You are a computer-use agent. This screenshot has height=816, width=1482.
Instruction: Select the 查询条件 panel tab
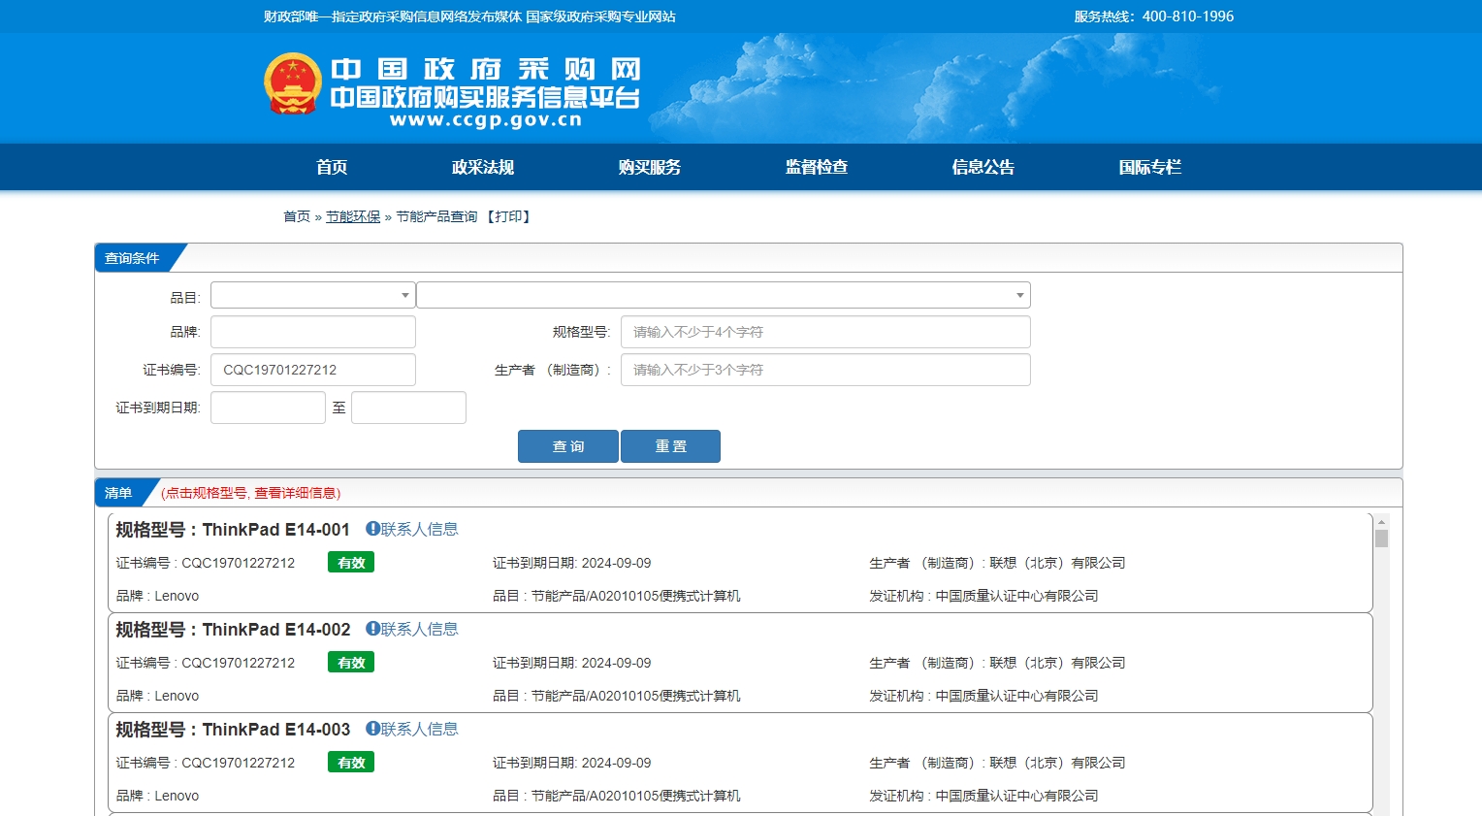[132, 258]
